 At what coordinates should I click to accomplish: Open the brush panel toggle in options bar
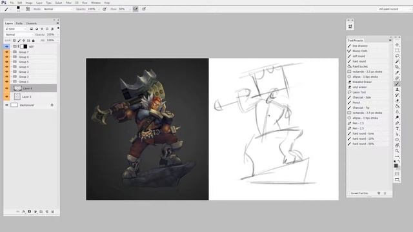tap(28, 9)
